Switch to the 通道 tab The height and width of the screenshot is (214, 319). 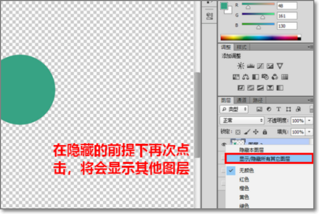pos(242,100)
